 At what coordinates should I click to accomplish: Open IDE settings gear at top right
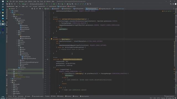pyautogui.click(x=173, y=4)
